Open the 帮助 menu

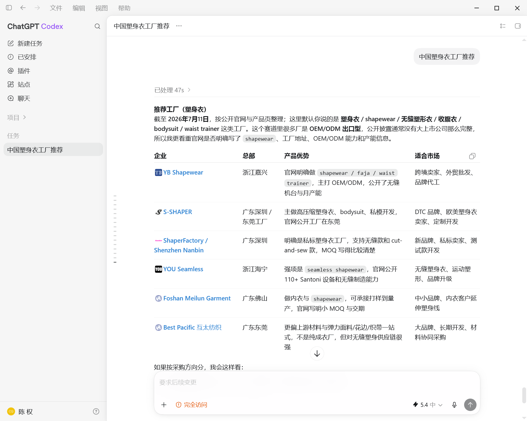(x=124, y=8)
